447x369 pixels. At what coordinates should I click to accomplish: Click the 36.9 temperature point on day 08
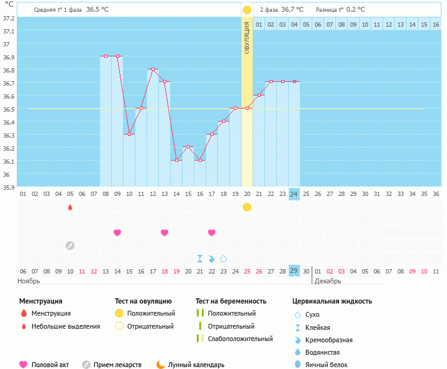point(106,56)
